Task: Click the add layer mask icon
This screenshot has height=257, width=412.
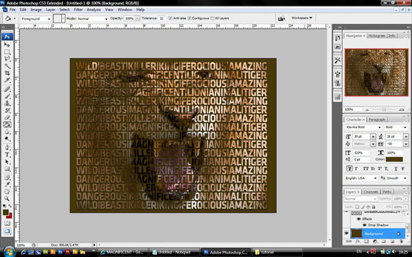Action: (366, 241)
